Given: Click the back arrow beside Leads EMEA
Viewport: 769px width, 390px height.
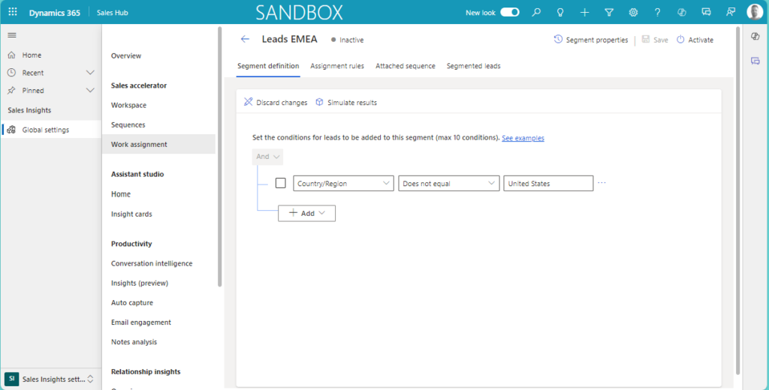Looking at the screenshot, I should 245,40.
